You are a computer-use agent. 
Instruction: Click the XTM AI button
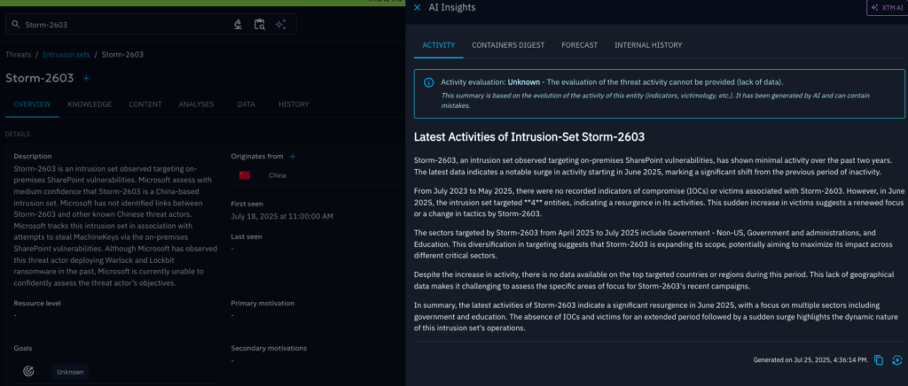(887, 7)
